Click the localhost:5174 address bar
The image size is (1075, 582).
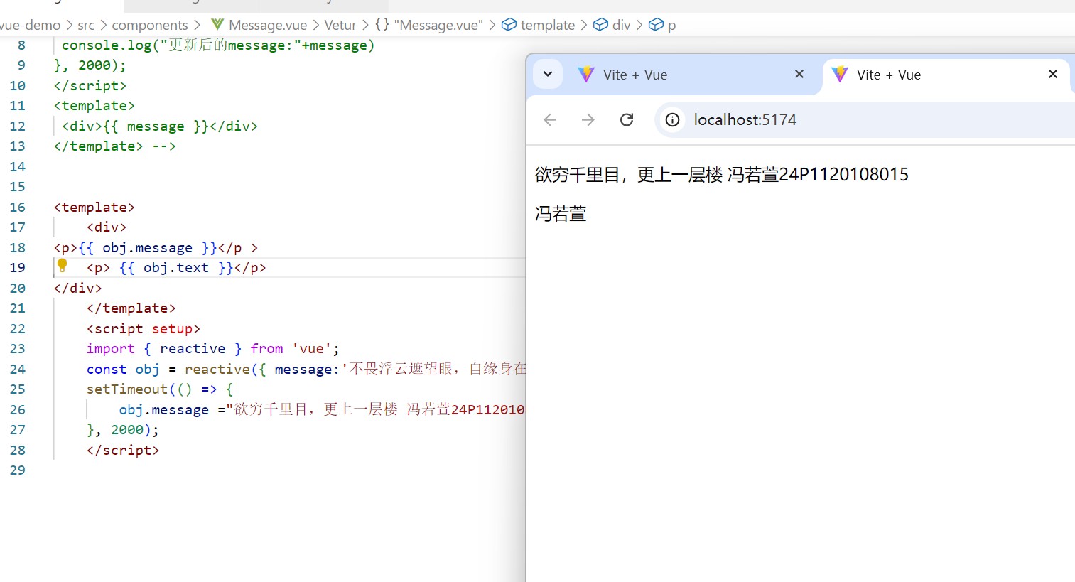(x=865, y=119)
